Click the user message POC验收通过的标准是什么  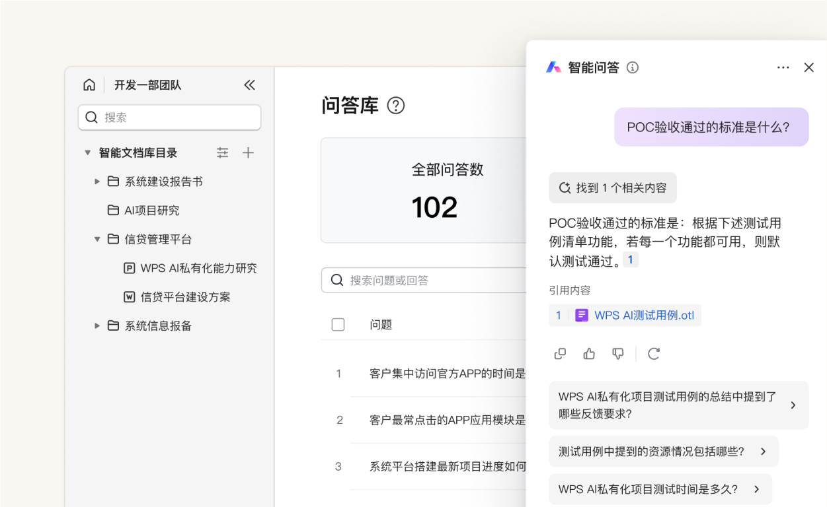pos(711,127)
